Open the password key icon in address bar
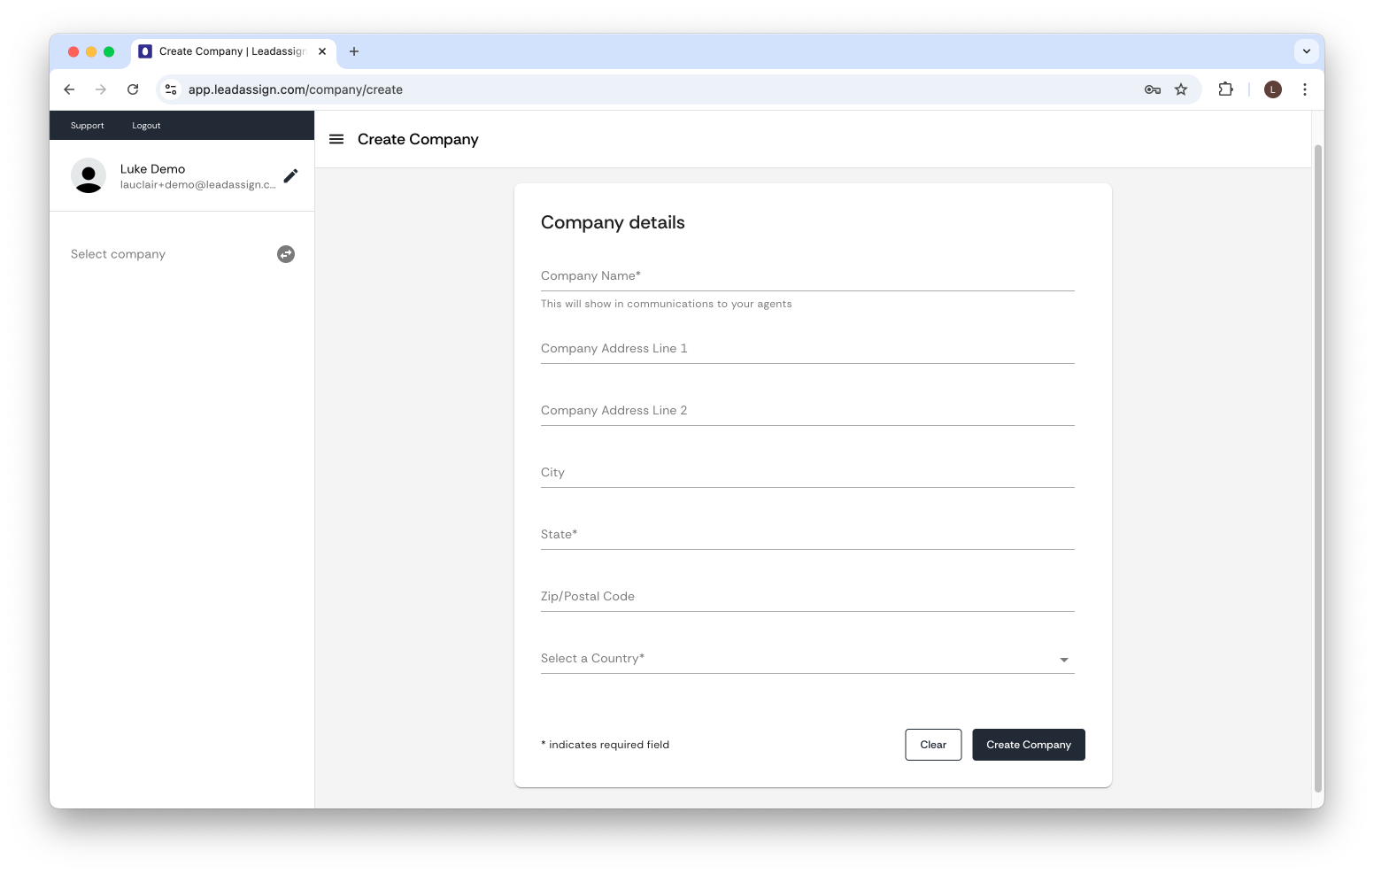Screen dimensions: 1374x874 pos(1152,89)
